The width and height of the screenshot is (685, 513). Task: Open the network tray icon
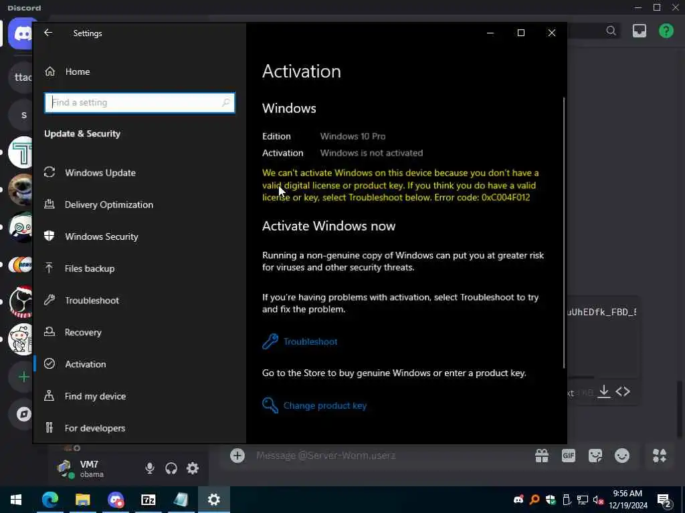pos(583,500)
